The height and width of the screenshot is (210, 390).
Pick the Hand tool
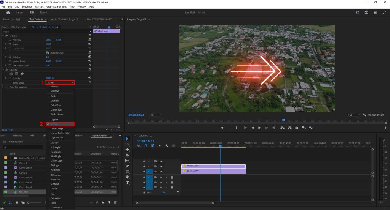pyautogui.click(x=127, y=177)
